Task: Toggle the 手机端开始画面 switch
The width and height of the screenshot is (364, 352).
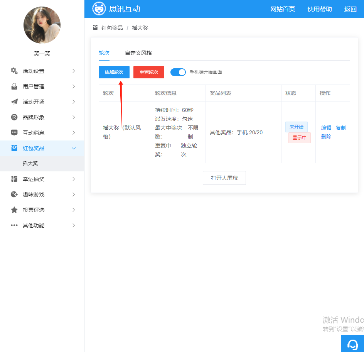Action: pos(178,72)
